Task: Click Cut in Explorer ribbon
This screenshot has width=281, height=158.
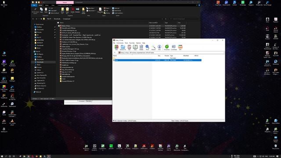Action: pyautogui.click(x=51, y=8)
